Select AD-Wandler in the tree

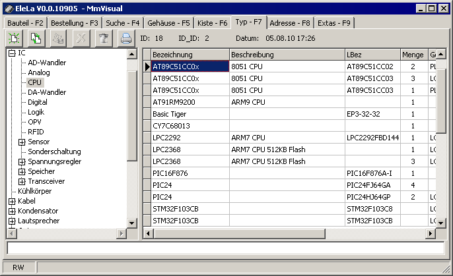tap(47, 63)
